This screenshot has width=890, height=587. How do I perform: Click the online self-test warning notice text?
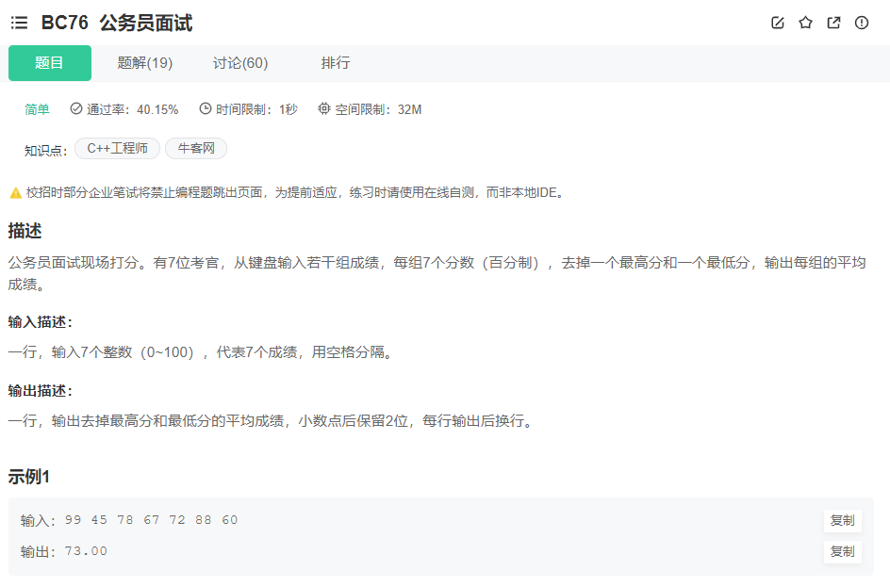(296, 193)
